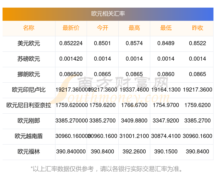216x177 pixels.
Task: Select the 美元欧元 row name
Action: (29, 43)
